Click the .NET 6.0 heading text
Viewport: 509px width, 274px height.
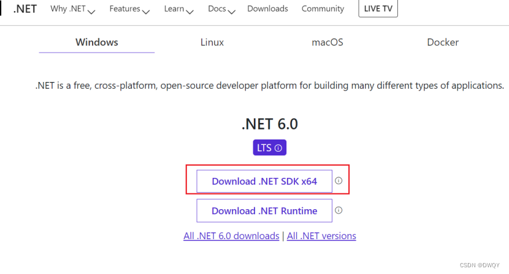coord(270,124)
